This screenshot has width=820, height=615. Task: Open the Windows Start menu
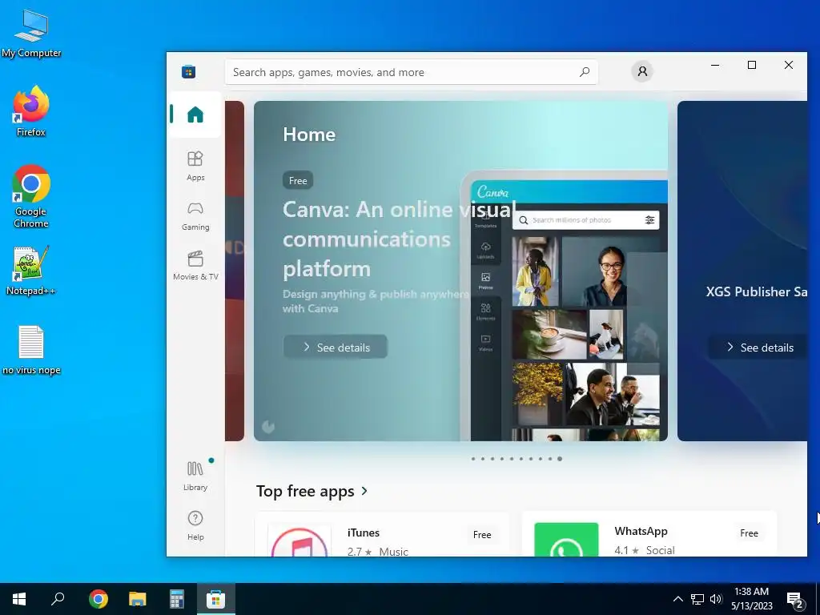coord(19,599)
